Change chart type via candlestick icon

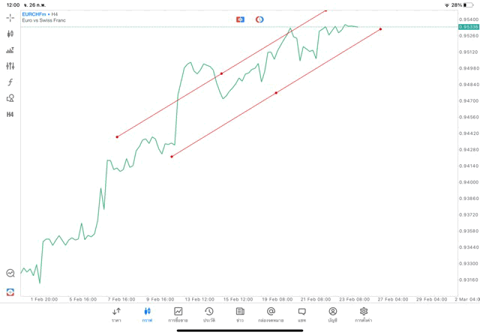tap(10, 34)
